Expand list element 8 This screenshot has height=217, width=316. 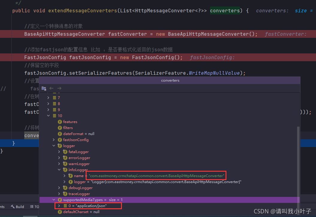click(x=48, y=104)
